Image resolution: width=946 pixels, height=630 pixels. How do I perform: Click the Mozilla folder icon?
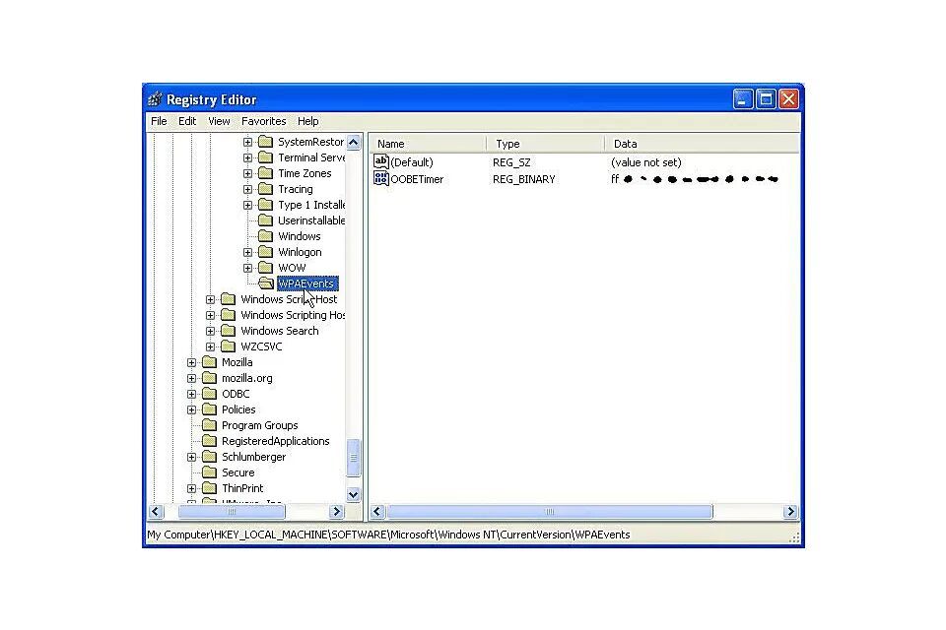[209, 361]
